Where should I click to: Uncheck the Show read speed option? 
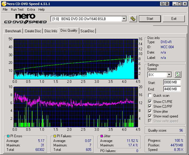tap(150, 116)
